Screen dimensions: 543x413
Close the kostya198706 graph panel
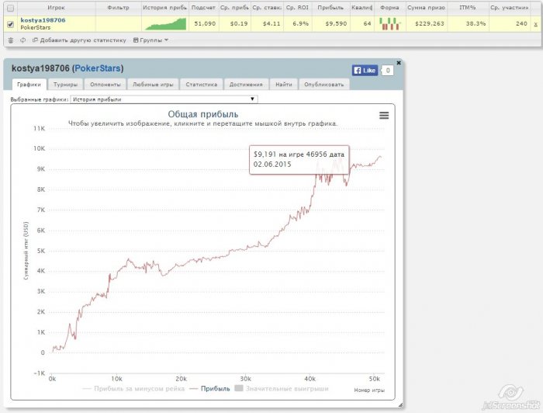(x=399, y=63)
